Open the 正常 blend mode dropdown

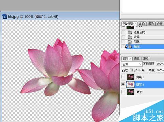tap(132, 64)
